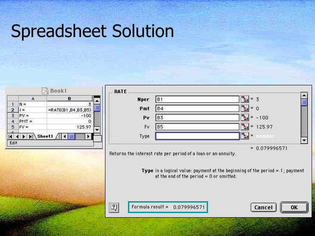Click the Book1 vertical scroll up arrow

click(x=97, y=101)
